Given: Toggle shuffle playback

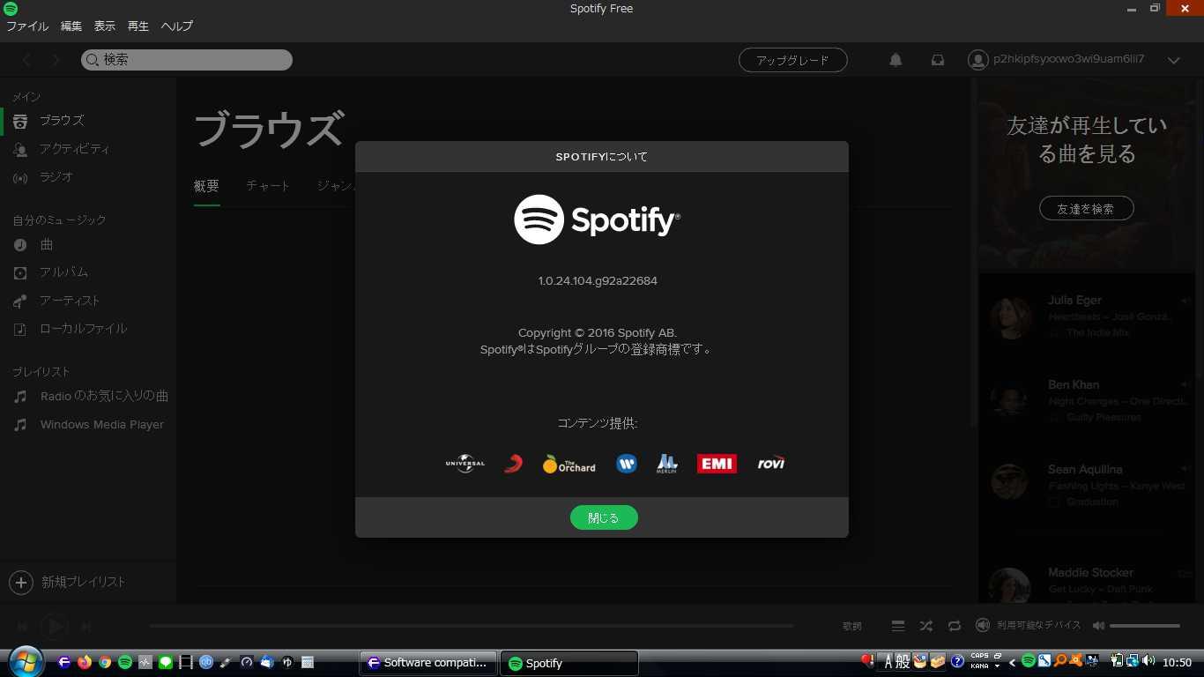Looking at the screenshot, I should (x=925, y=626).
